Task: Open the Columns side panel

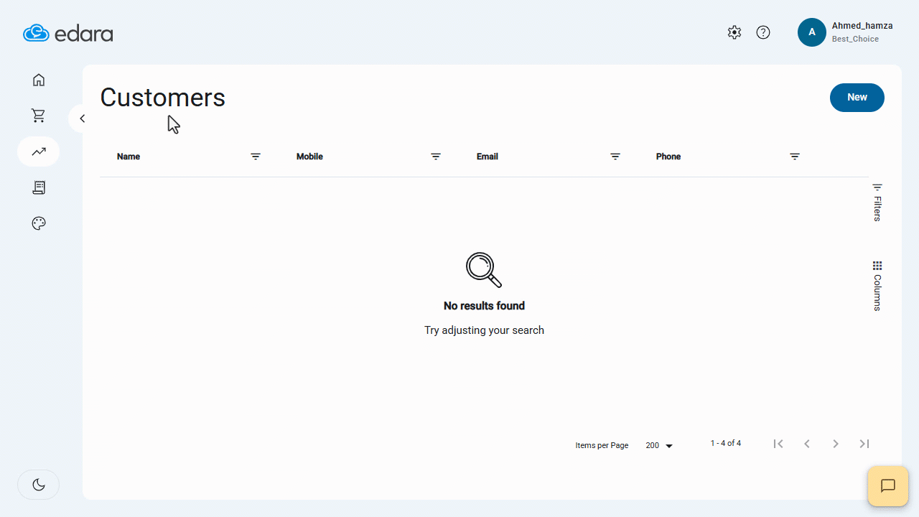Action: (x=877, y=286)
